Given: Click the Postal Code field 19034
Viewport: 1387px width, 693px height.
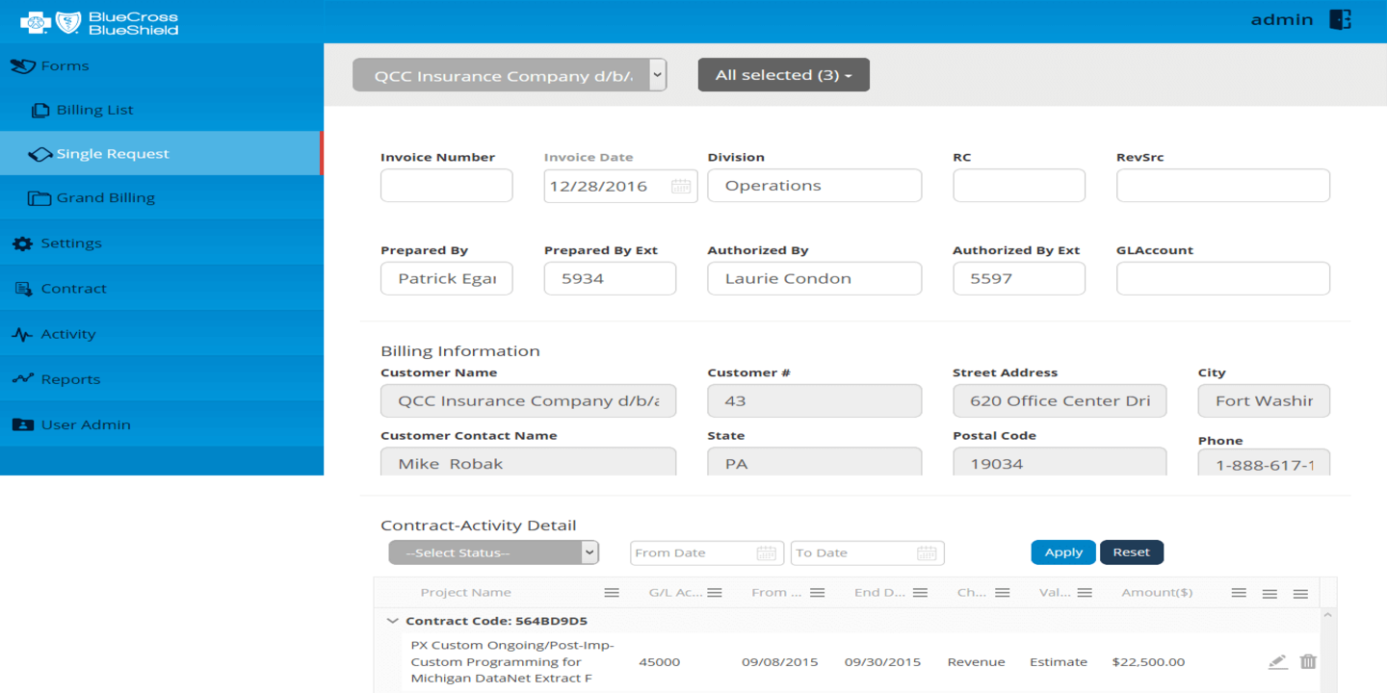Looking at the screenshot, I should tap(1060, 462).
